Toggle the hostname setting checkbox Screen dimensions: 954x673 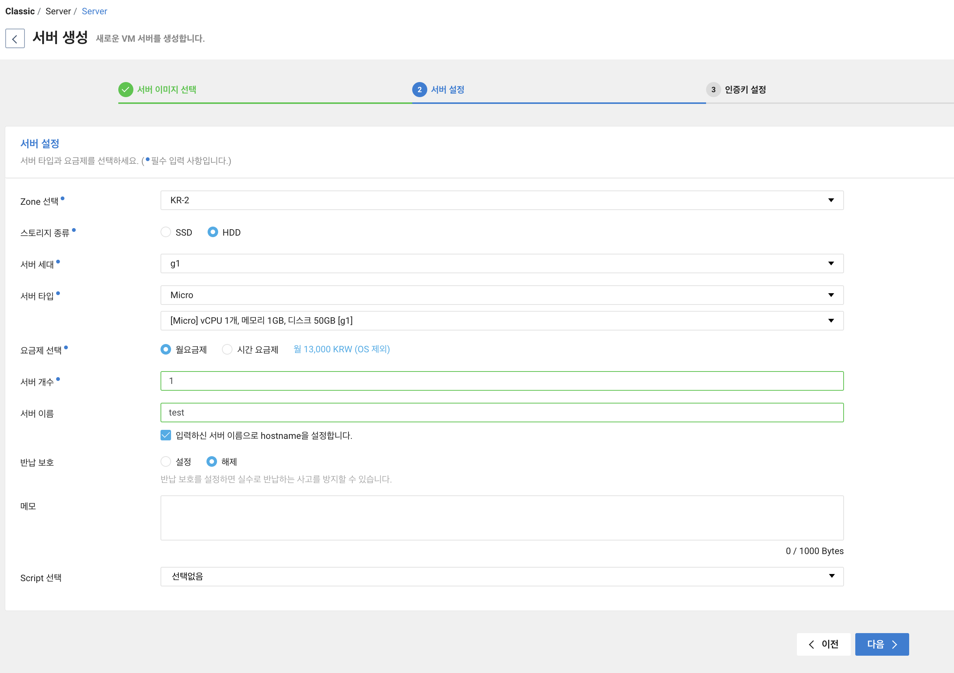[x=166, y=435]
